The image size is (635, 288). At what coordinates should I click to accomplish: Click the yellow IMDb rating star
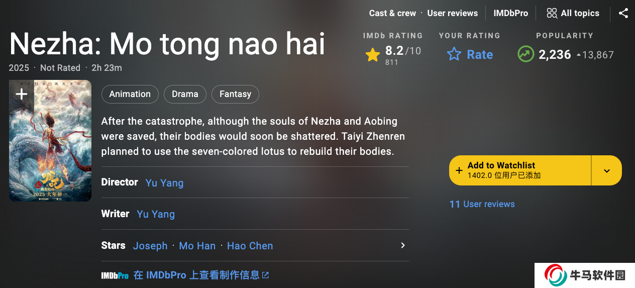coord(372,54)
